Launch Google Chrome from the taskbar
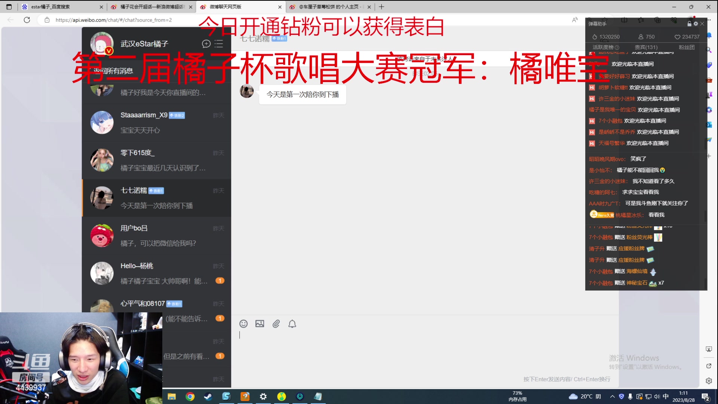718x404 pixels. point(190,397)
